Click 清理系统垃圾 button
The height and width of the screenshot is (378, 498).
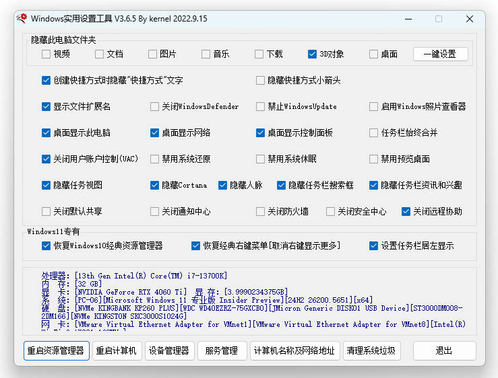point(371,350)
